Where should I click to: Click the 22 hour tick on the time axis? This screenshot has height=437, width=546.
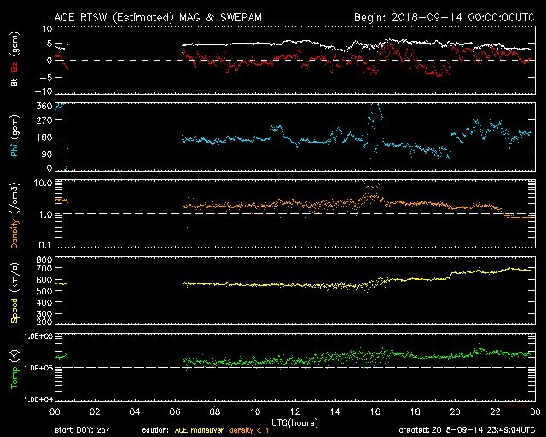493,411
